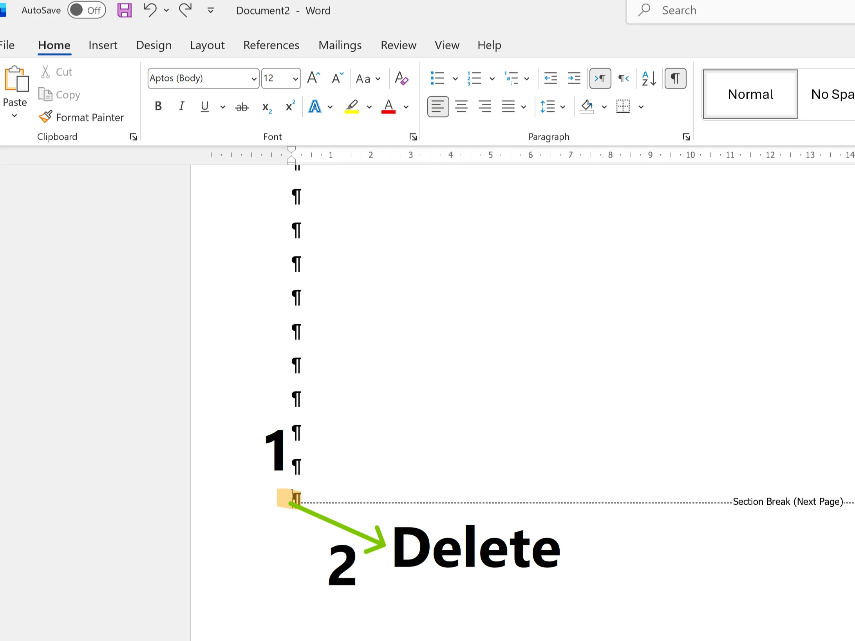Image resolution: width=855 pixels, height=641 pixels.
Task: Switch to the Insert tab
Action: (x=103, y=45)
